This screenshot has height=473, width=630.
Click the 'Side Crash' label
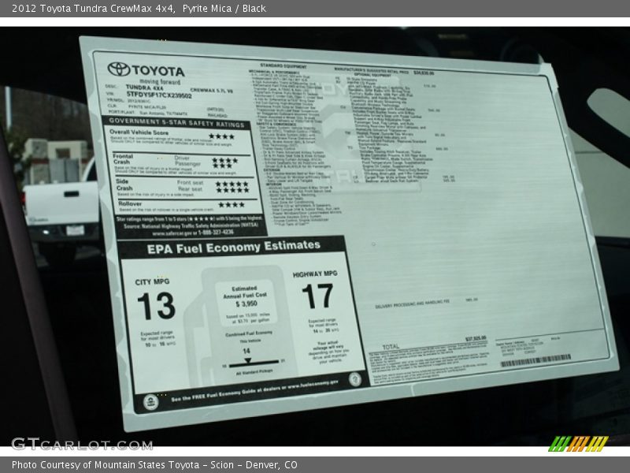click(x=124, y=184)
